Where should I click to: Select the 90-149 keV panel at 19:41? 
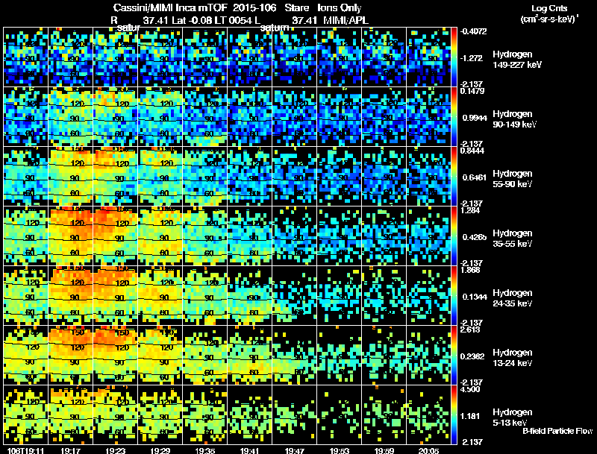(250, 117)
